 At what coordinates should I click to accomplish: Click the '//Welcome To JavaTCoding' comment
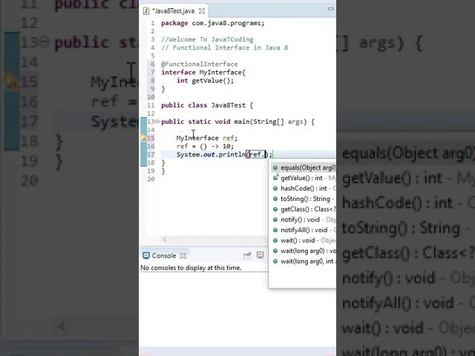(x=207, y=39)
